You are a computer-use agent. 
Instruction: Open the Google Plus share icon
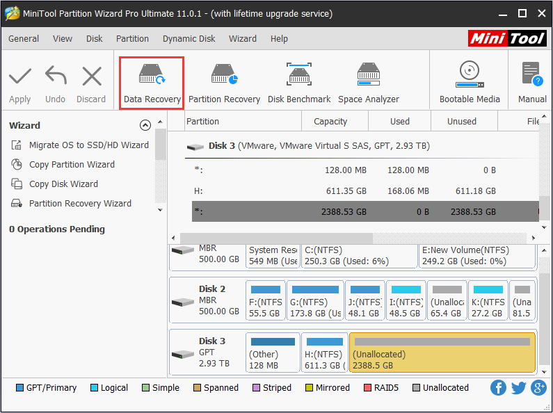tap(538, 388)
